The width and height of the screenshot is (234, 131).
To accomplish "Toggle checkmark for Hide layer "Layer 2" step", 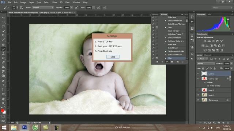I will coord(153,34).
